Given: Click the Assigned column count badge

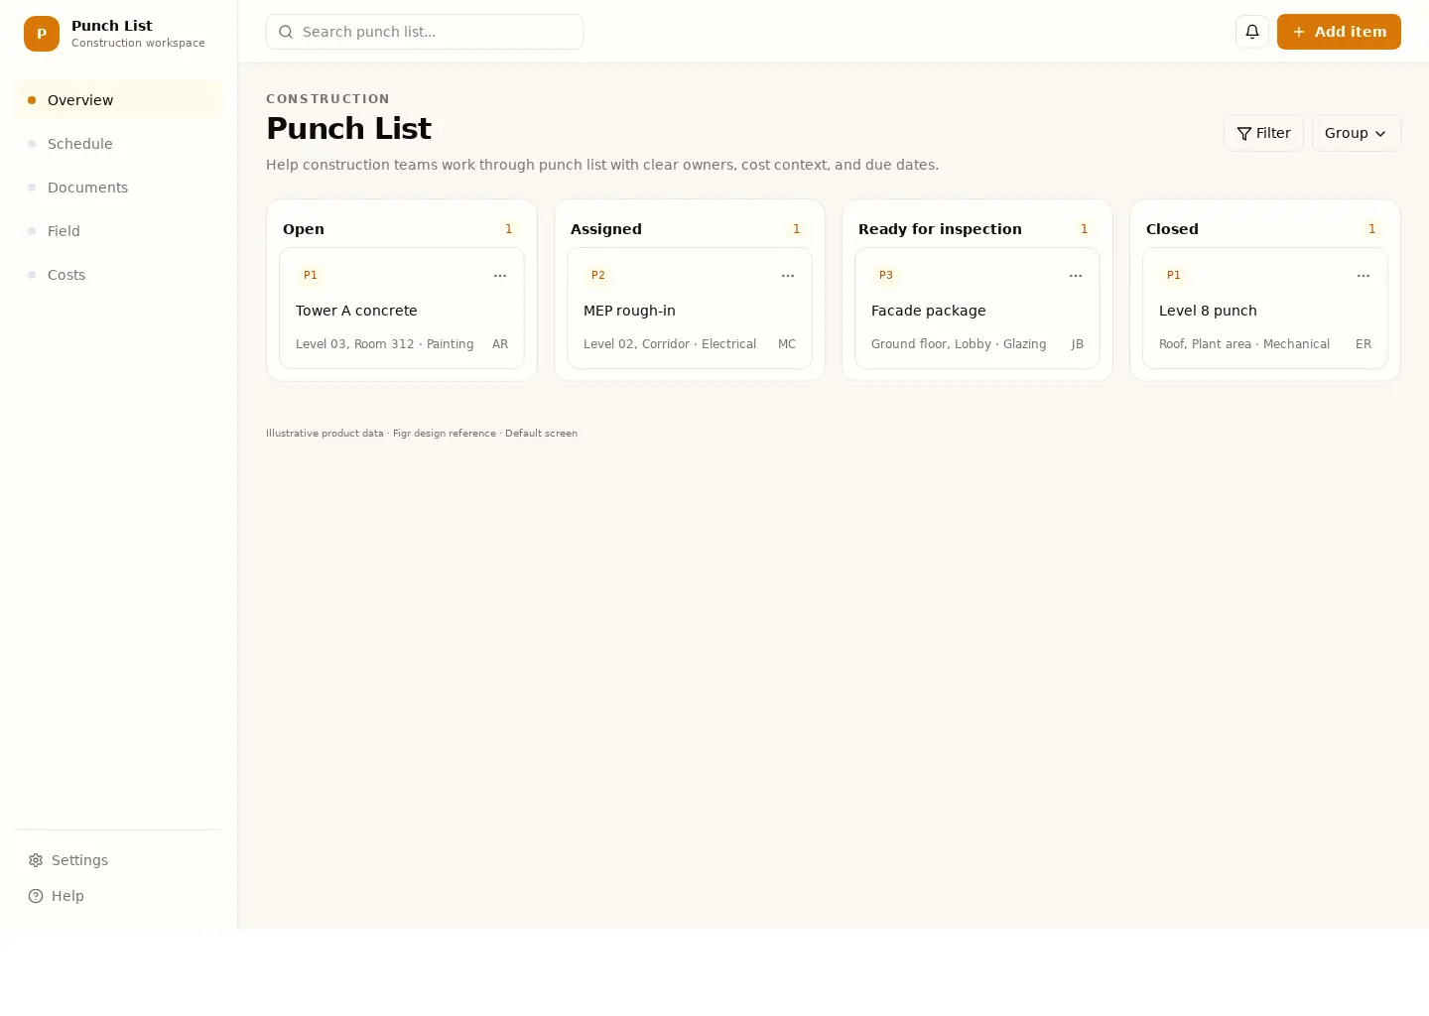Looking at the screenshot, I should click(797, 229).
